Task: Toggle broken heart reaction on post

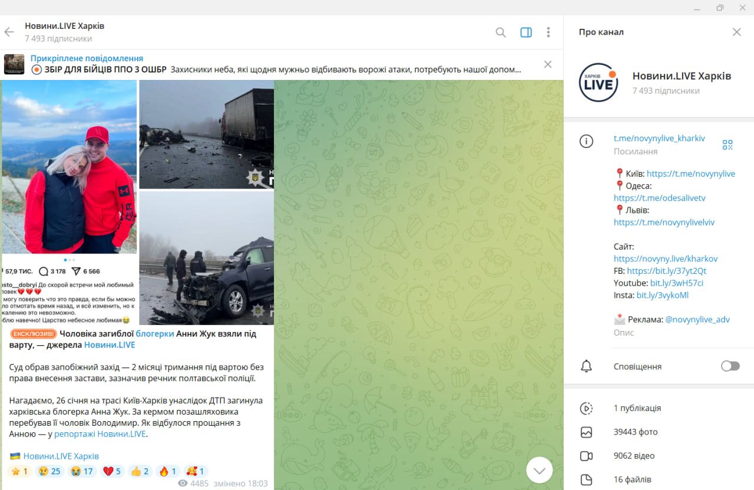Action: tap(112, 471)
